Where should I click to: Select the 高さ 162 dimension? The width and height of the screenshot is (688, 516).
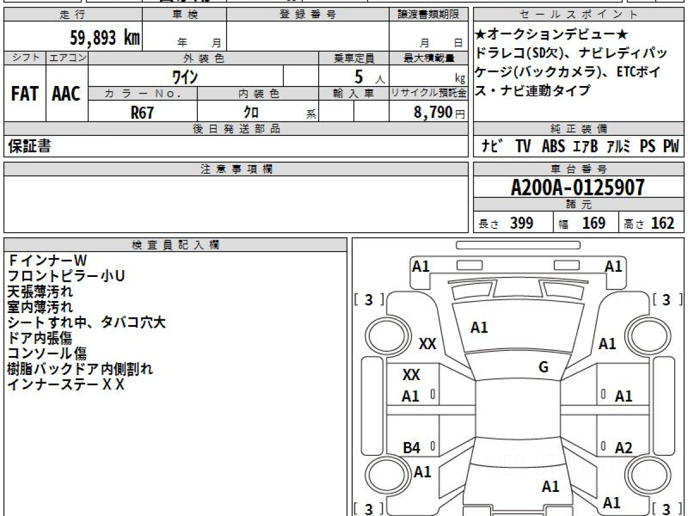pos(649,223)
